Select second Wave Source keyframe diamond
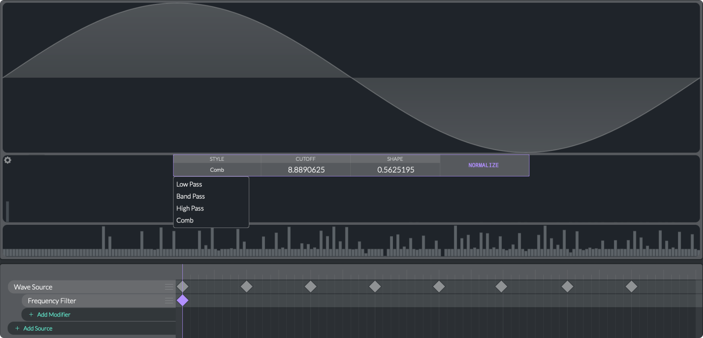The image size is (703, 338). pyautogui.click(x=246, y=286)
